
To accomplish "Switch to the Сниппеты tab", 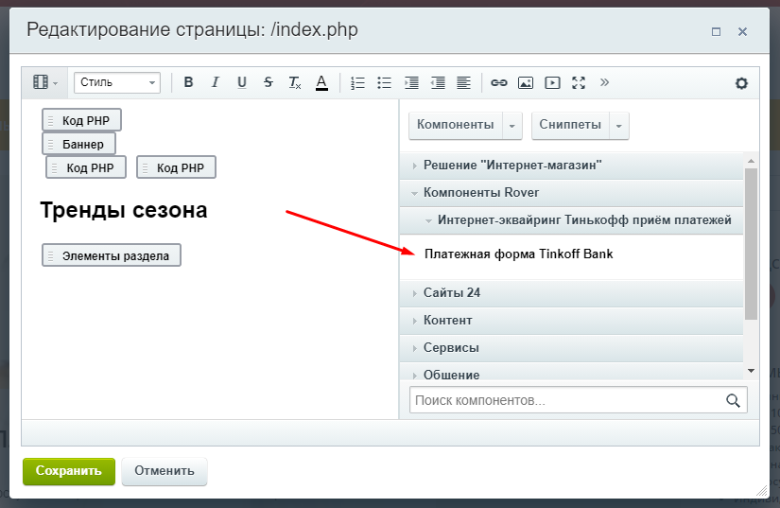I will 571,125.
